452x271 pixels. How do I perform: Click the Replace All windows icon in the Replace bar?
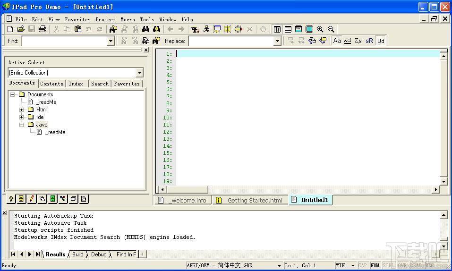(312, 41)
